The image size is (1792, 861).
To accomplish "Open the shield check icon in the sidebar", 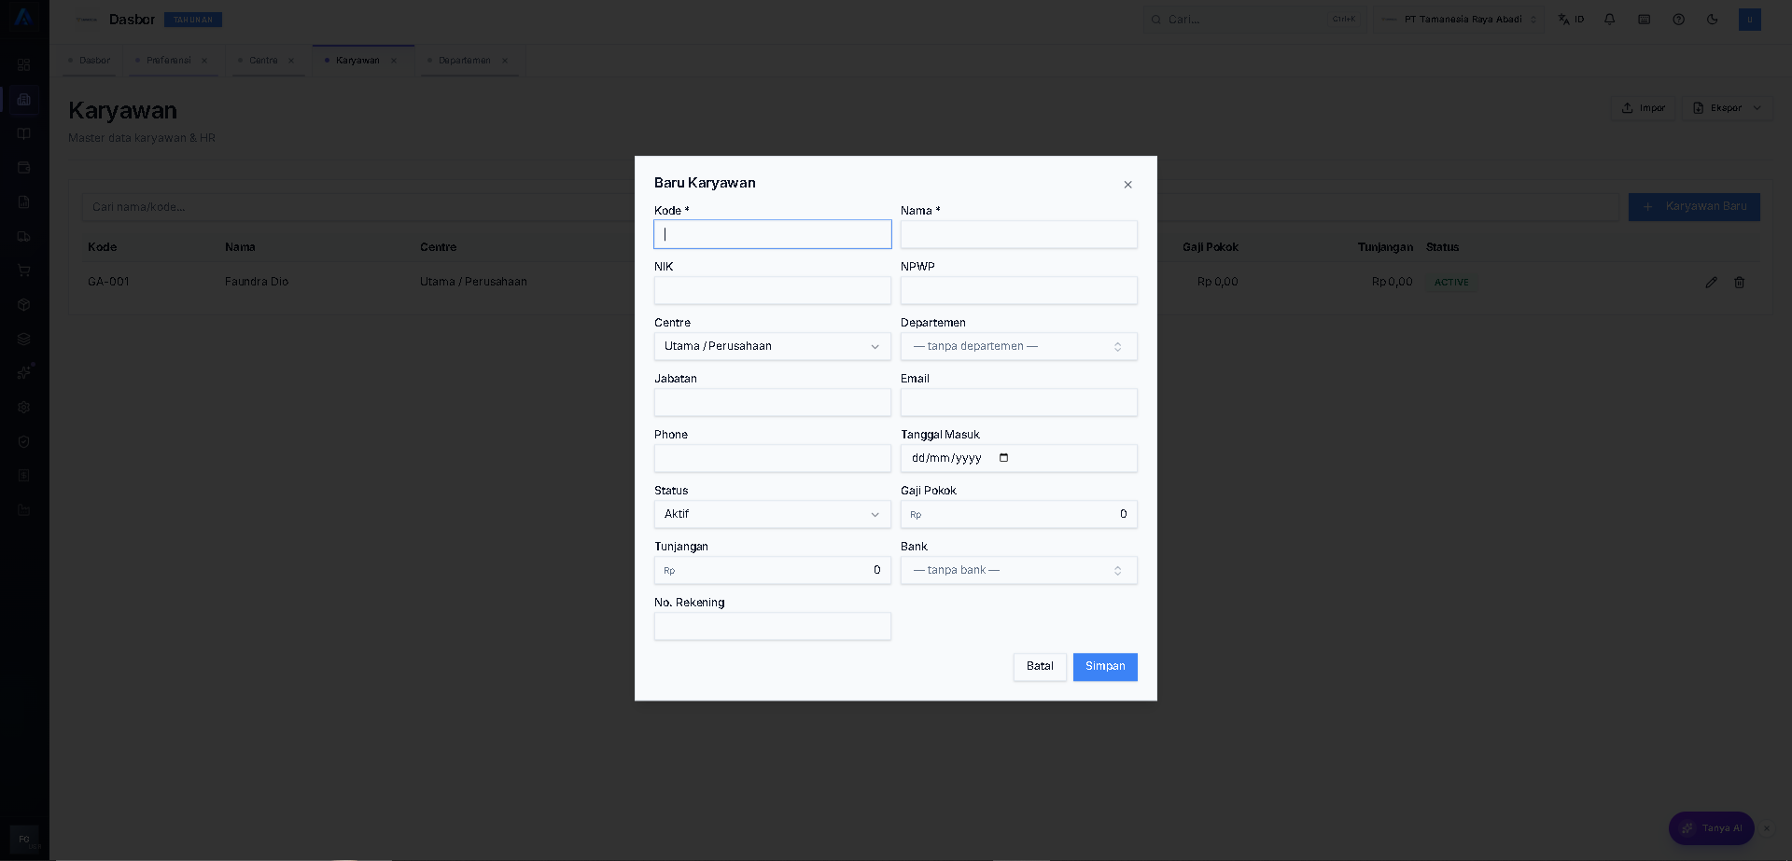I will coord(24,442).
